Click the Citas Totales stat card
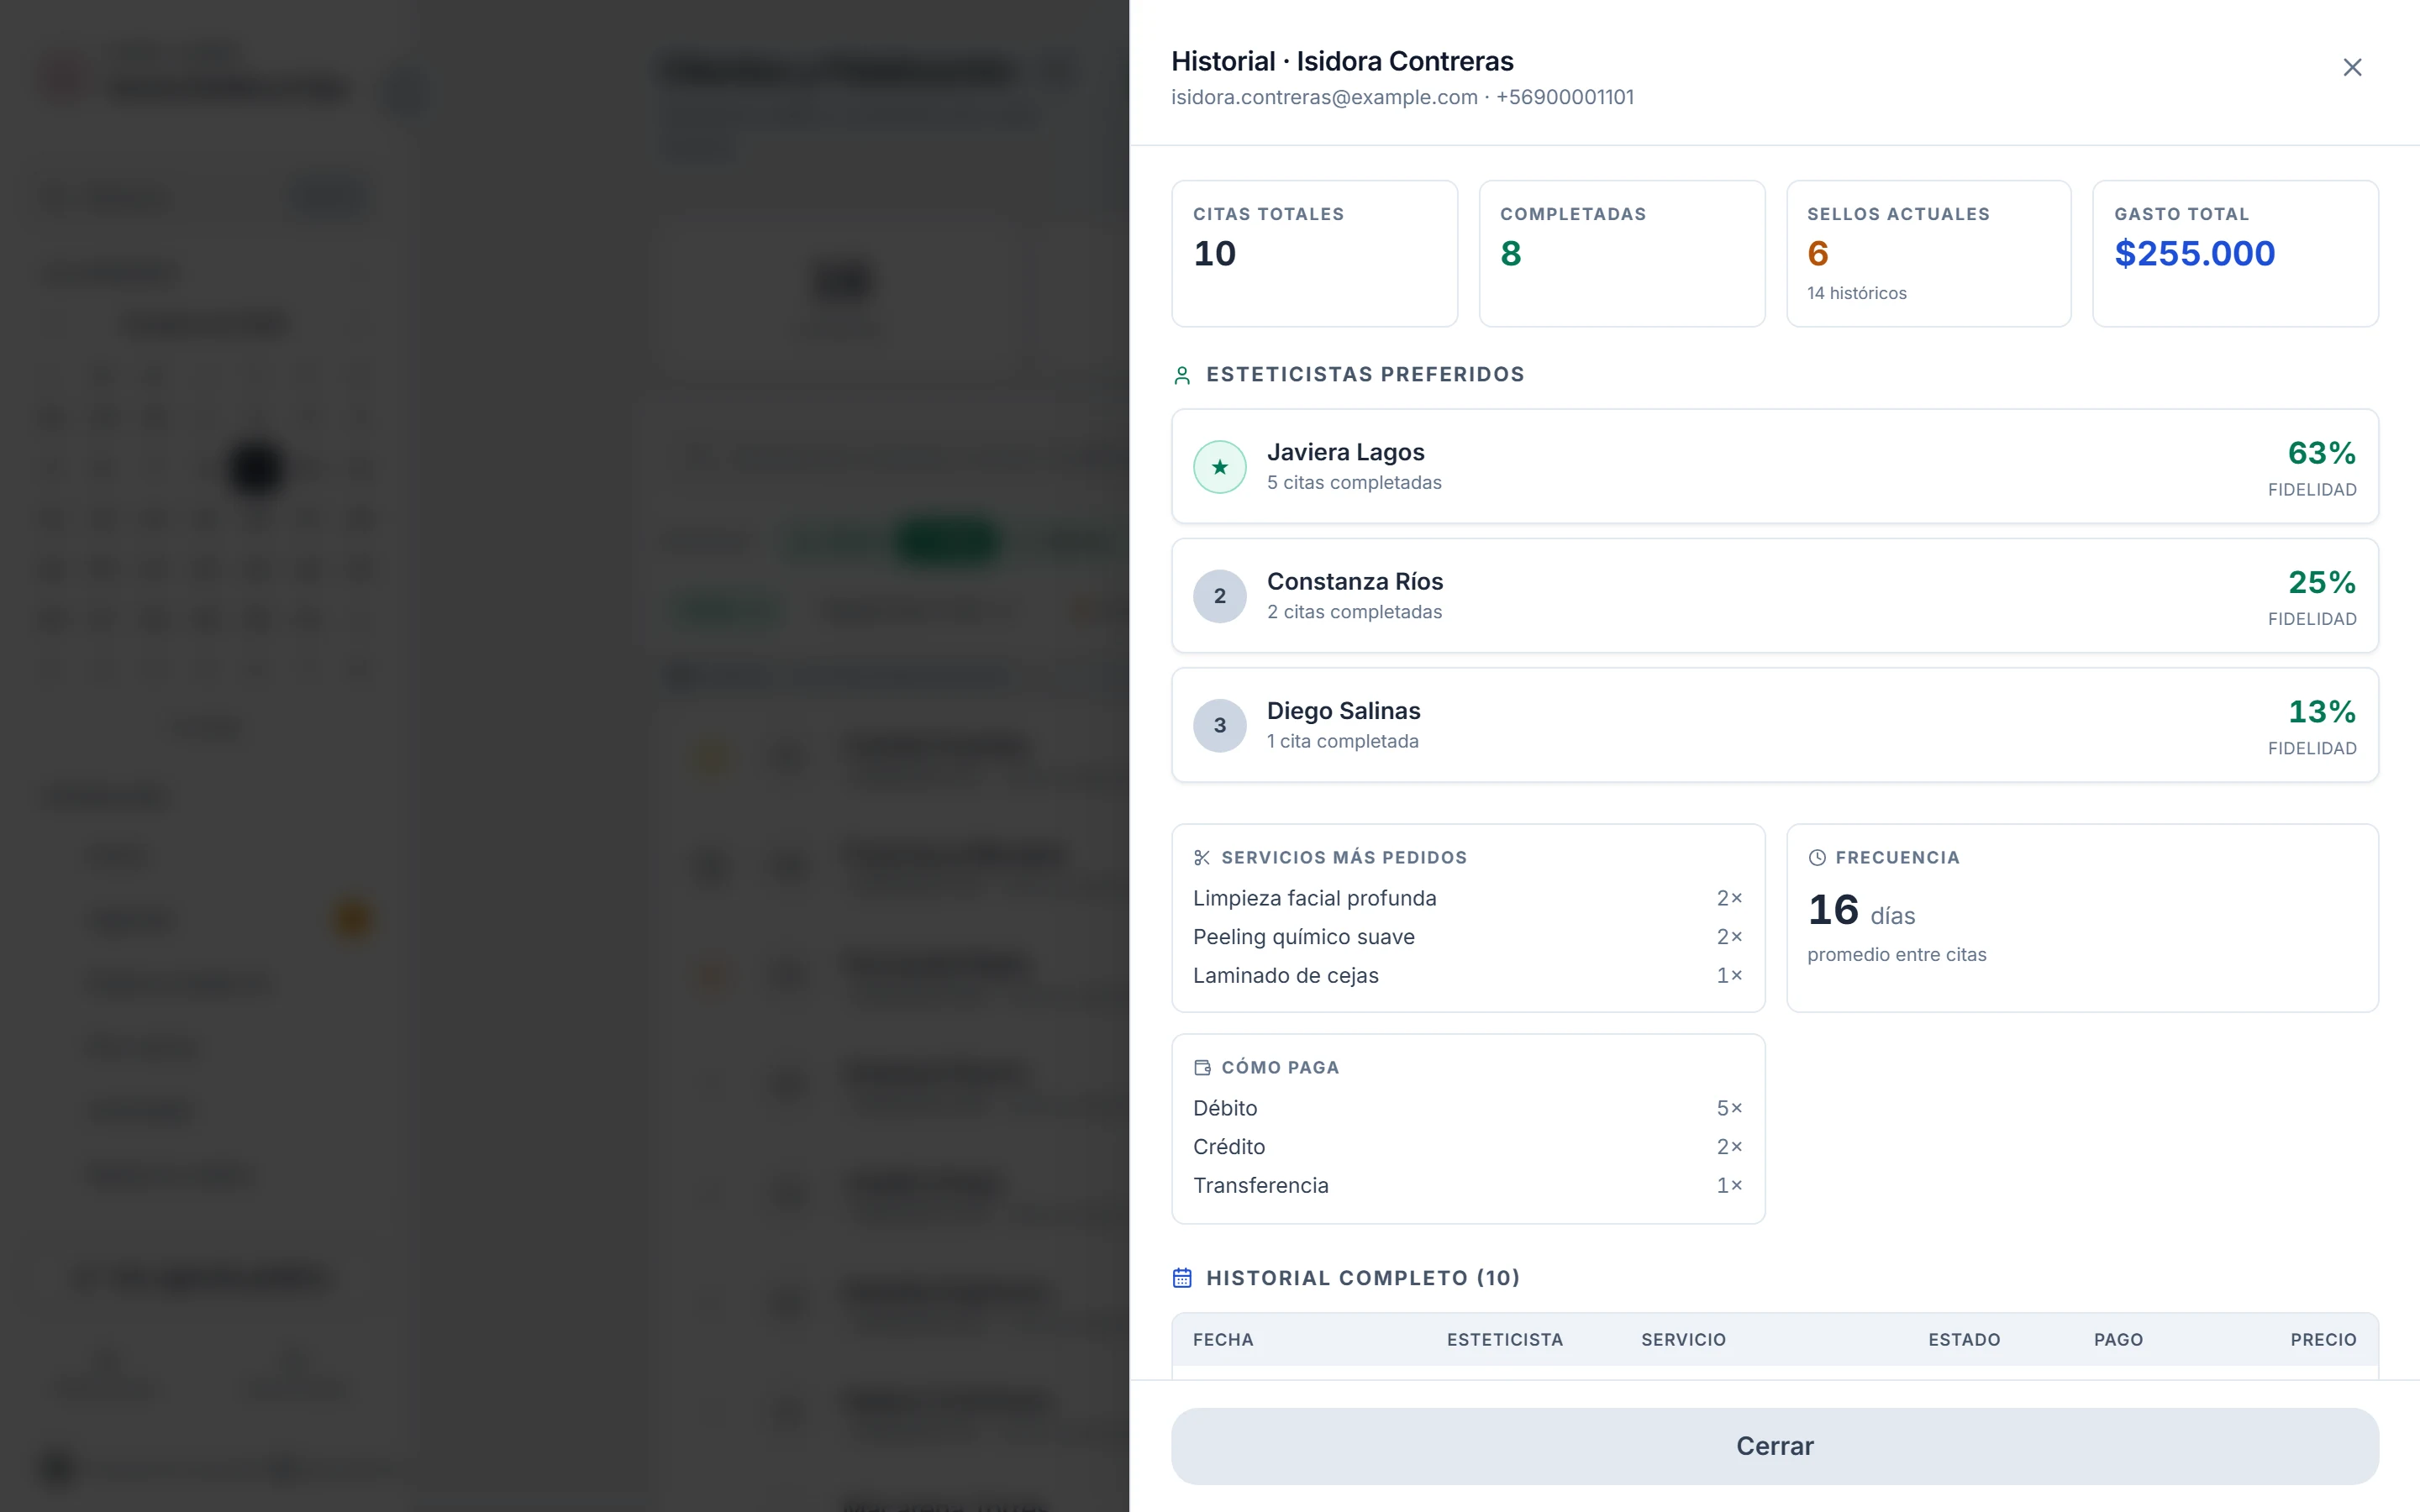 tap(1314, 254)
